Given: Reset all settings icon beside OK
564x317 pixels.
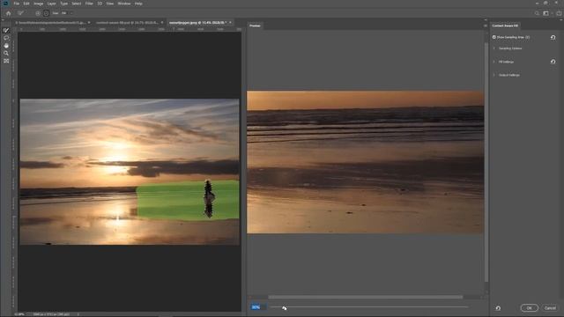Looking at the screenshot, I should pyautogui.click(x=498, y=308).
